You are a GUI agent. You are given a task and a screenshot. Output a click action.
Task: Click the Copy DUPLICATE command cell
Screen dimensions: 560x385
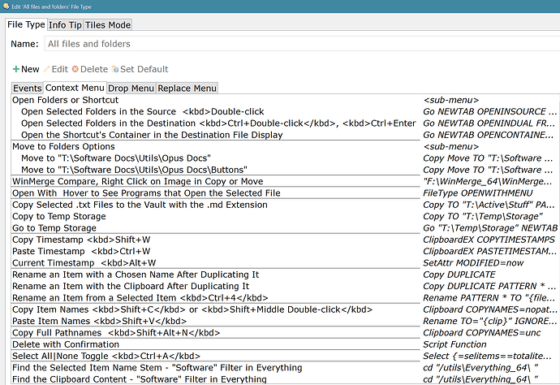click(459, 275)
